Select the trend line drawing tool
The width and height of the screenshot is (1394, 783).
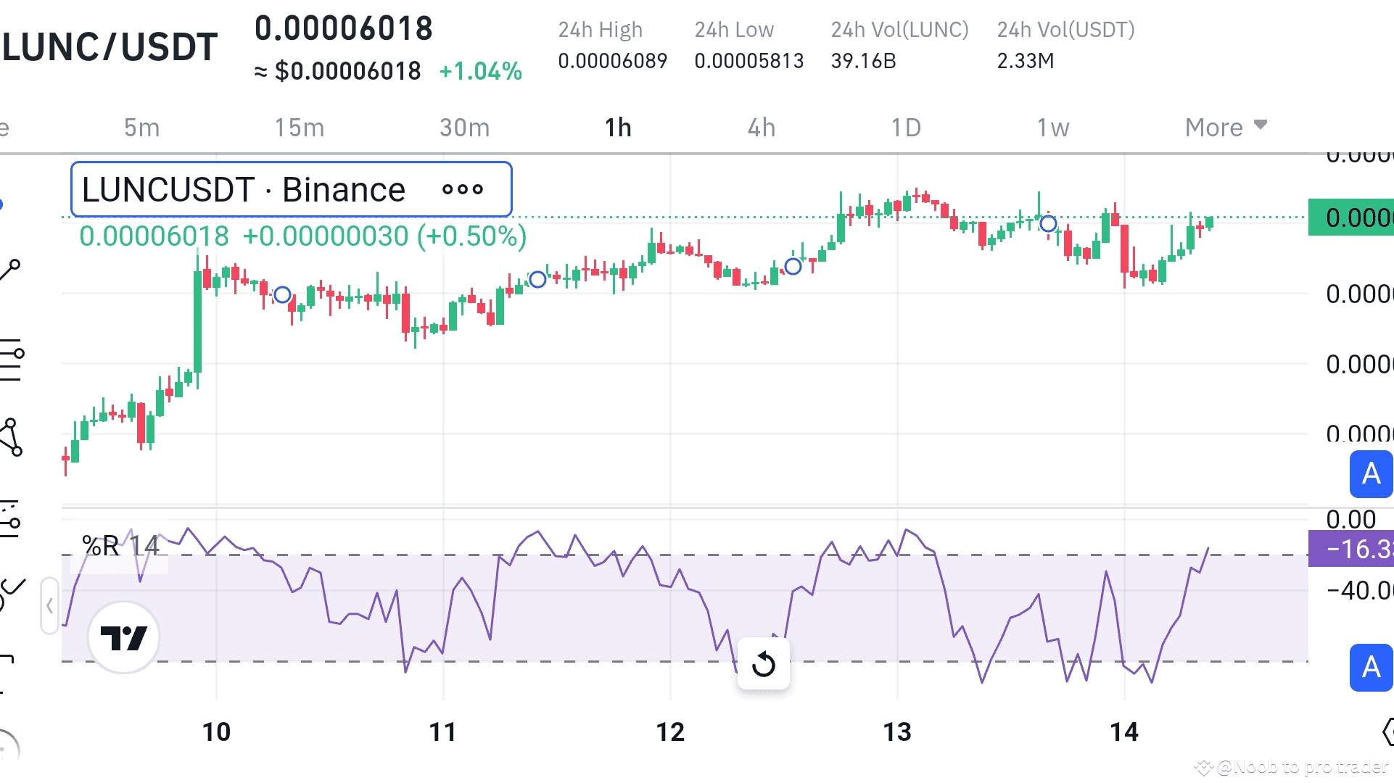click(x=10, y=270)
